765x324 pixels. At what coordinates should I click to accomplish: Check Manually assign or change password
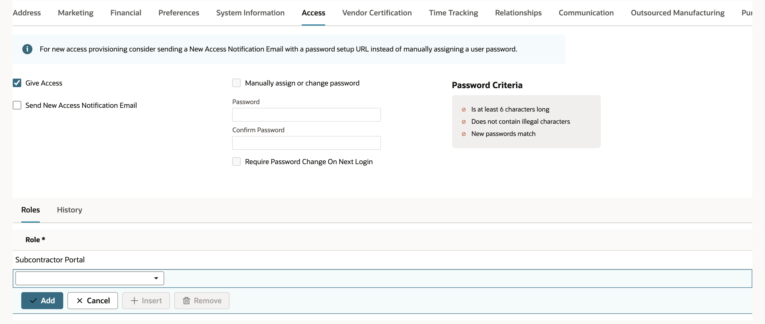[x=236, y=83]
